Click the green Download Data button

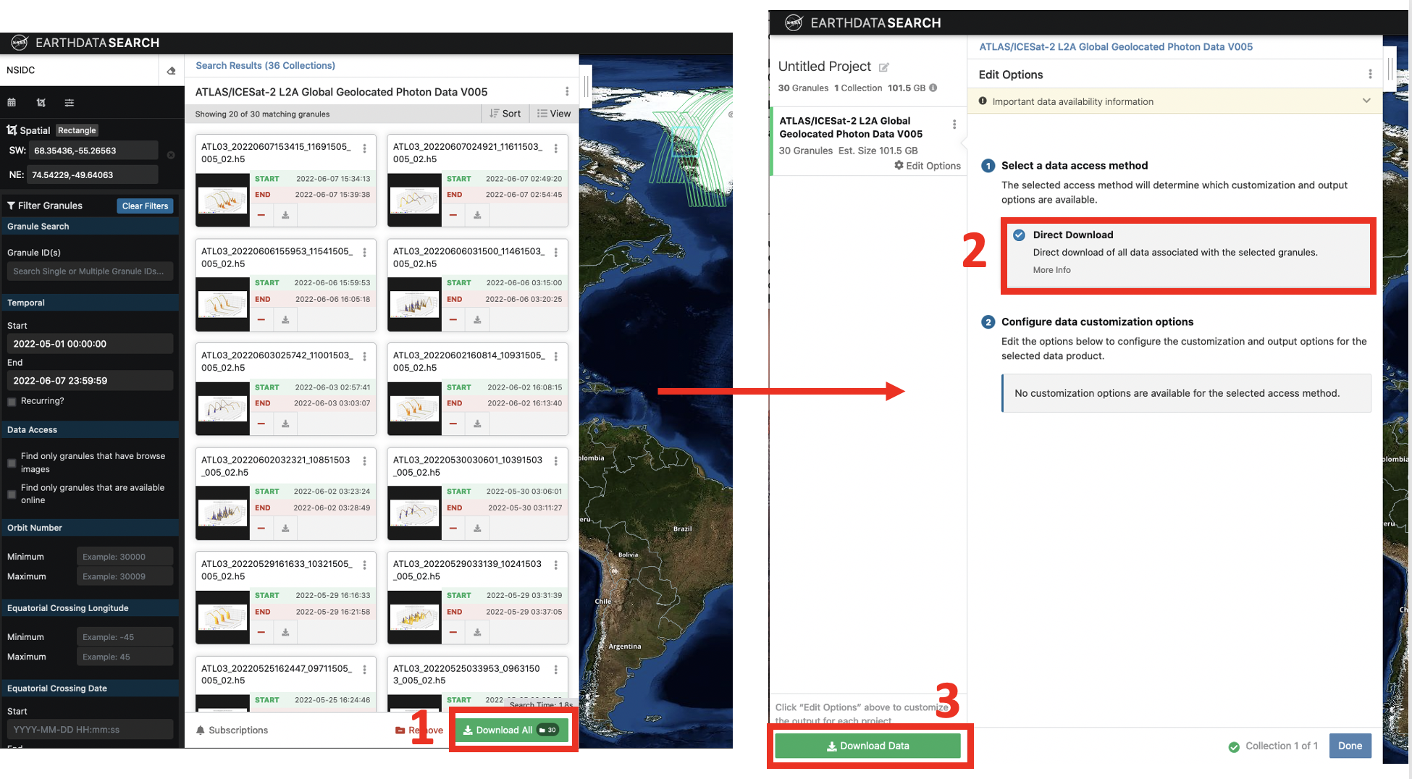point(867,746)
